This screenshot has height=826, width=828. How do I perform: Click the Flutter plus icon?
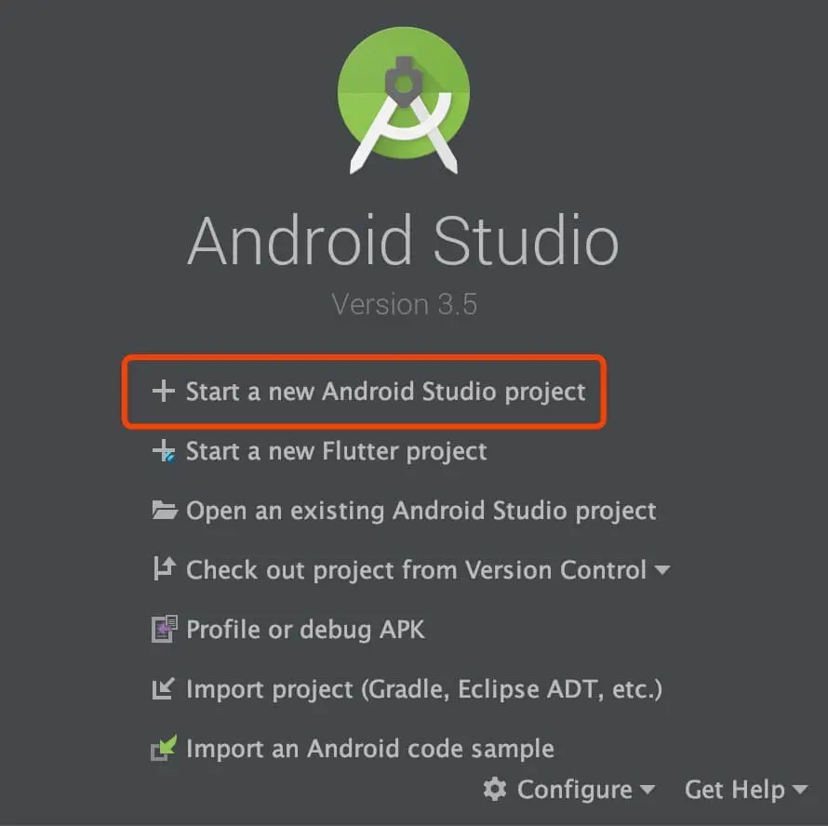click(164, 451)
